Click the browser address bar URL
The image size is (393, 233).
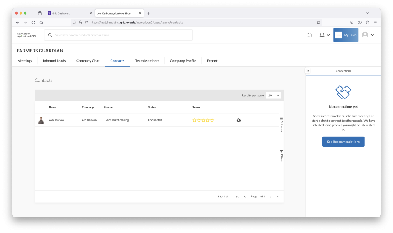point(137,23)
